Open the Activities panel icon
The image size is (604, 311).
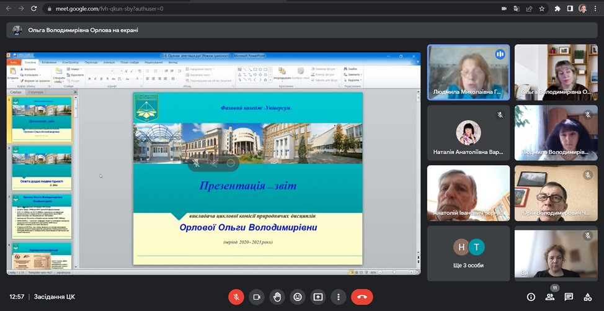click(x=588, y=297)
